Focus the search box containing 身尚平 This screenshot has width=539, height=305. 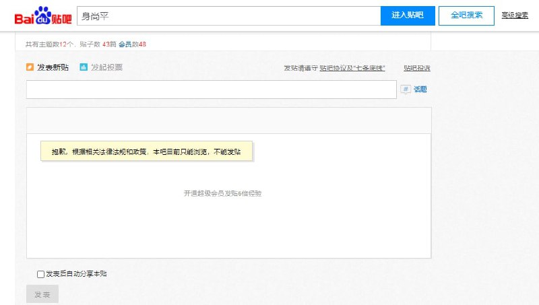(229, 15)
